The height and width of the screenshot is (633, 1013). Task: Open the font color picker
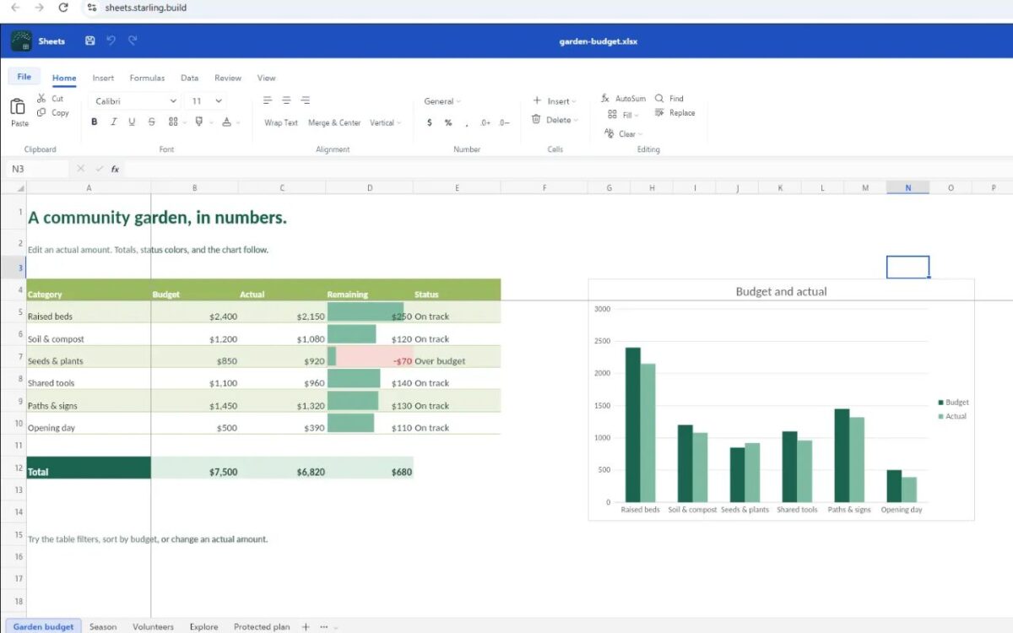[228, 122]
